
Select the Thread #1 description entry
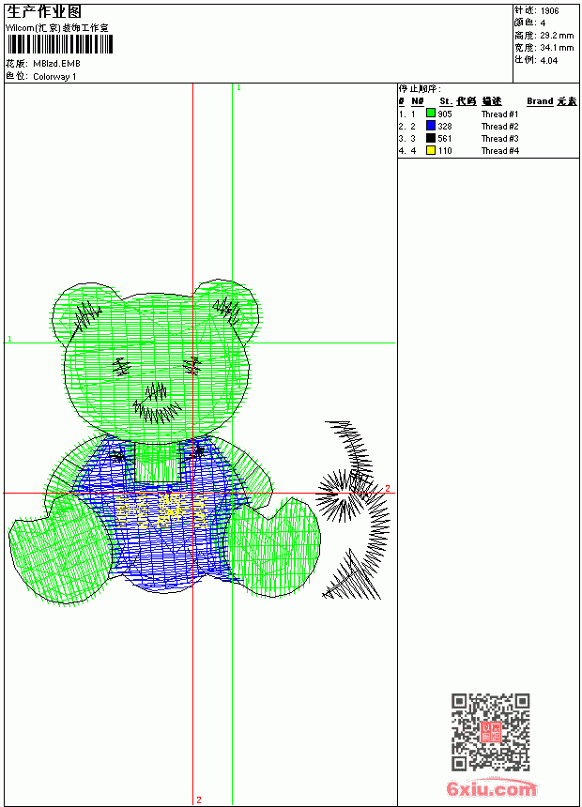(x=499, y=114)
